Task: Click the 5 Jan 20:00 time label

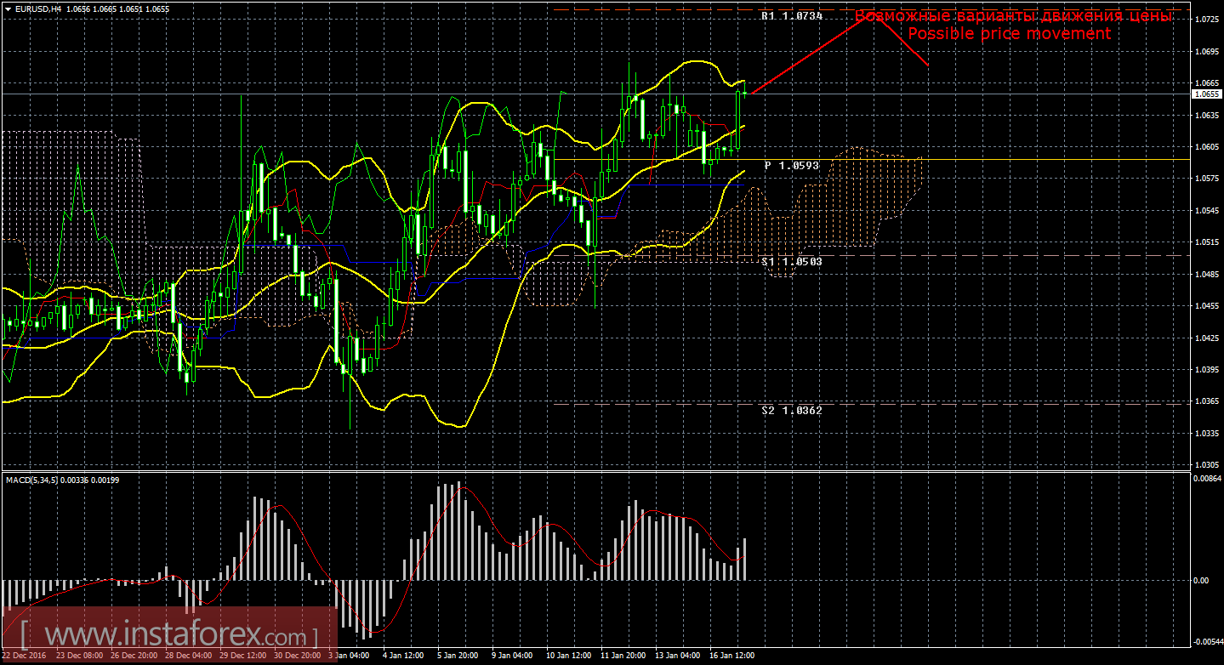Action: [x=459, y=656]
